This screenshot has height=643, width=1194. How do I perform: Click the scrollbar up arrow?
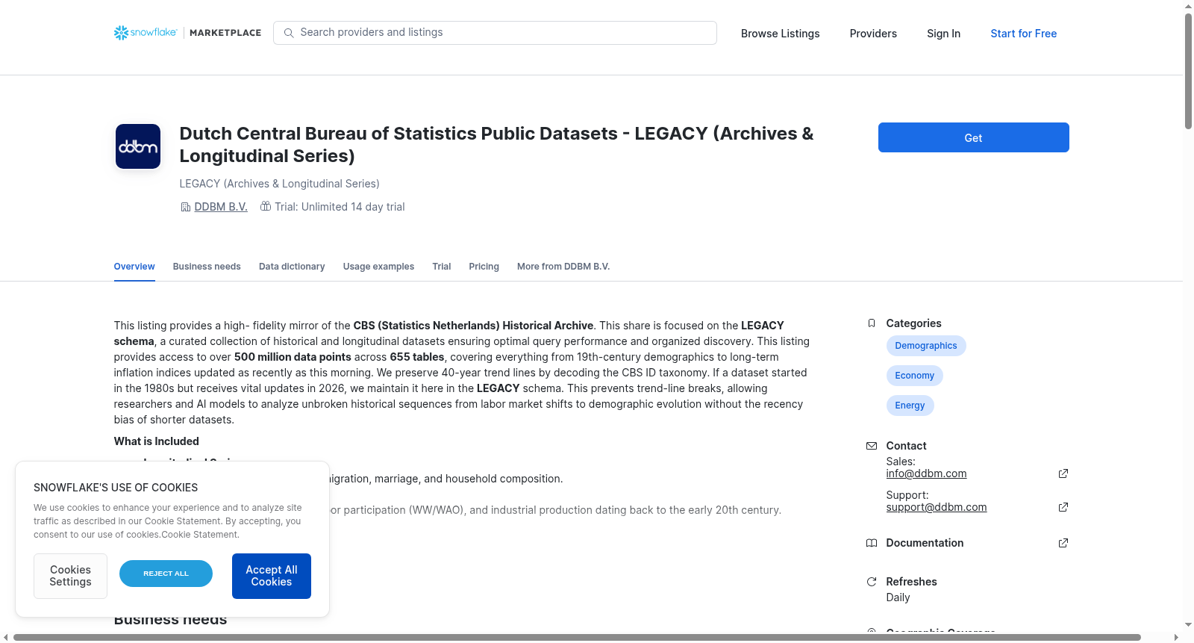click(x=1188, y=6)
